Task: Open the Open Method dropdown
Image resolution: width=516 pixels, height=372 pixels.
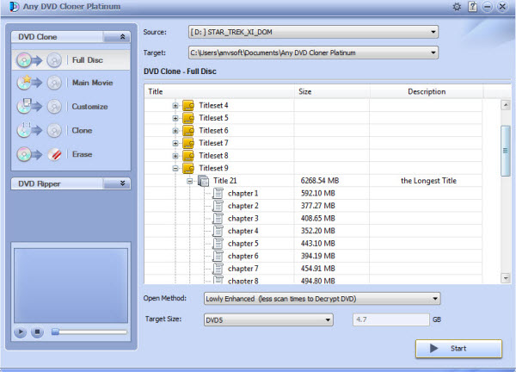Action: [x=435, y=299]
